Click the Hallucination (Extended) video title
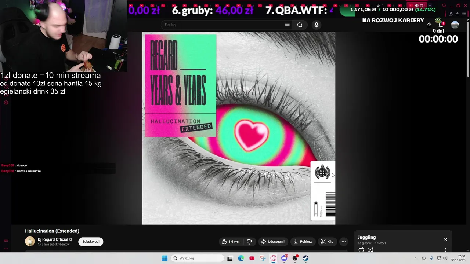Image resolution: width=470 pixels, height=264 pixels. pyautogui.click(x=52, y=231)
